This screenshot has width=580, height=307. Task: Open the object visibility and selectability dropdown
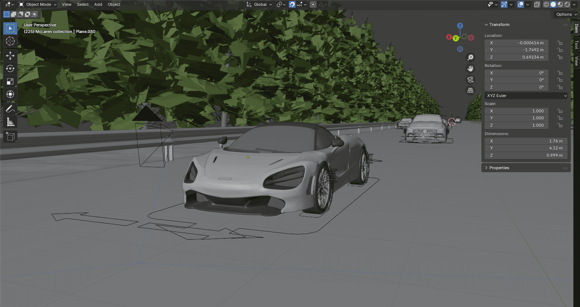tap(492, 4)
